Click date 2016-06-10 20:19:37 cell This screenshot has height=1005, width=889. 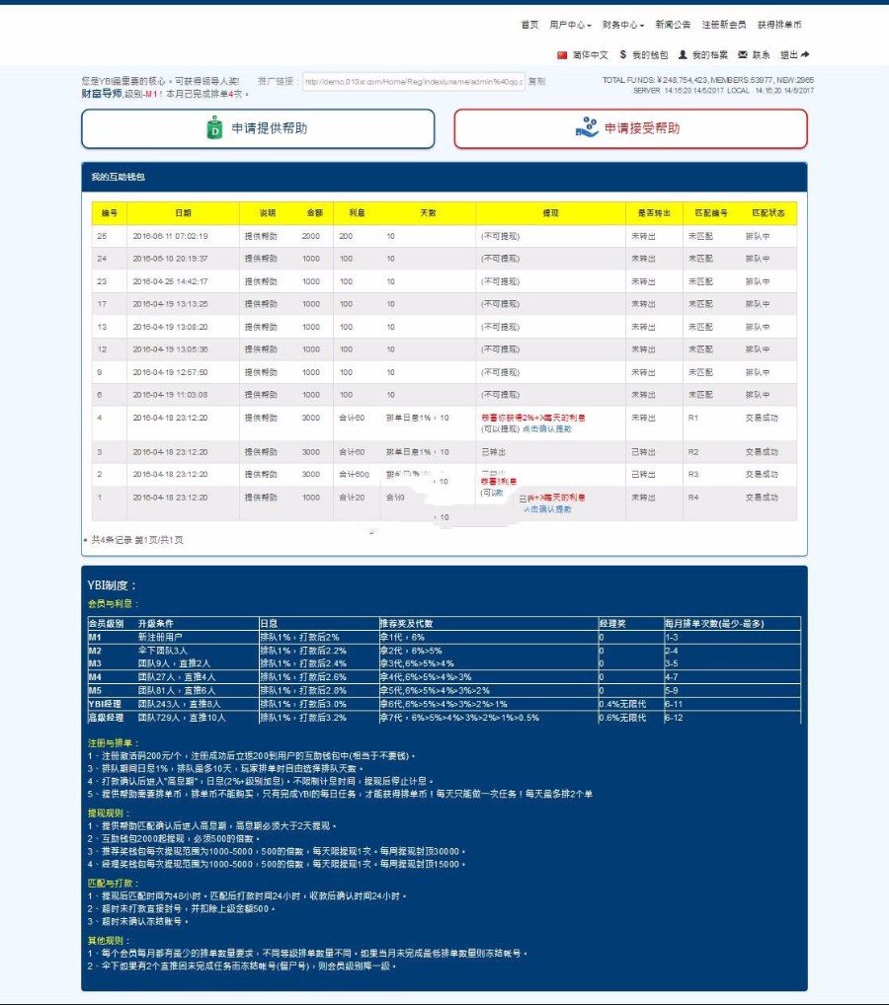tap(171, 259)
